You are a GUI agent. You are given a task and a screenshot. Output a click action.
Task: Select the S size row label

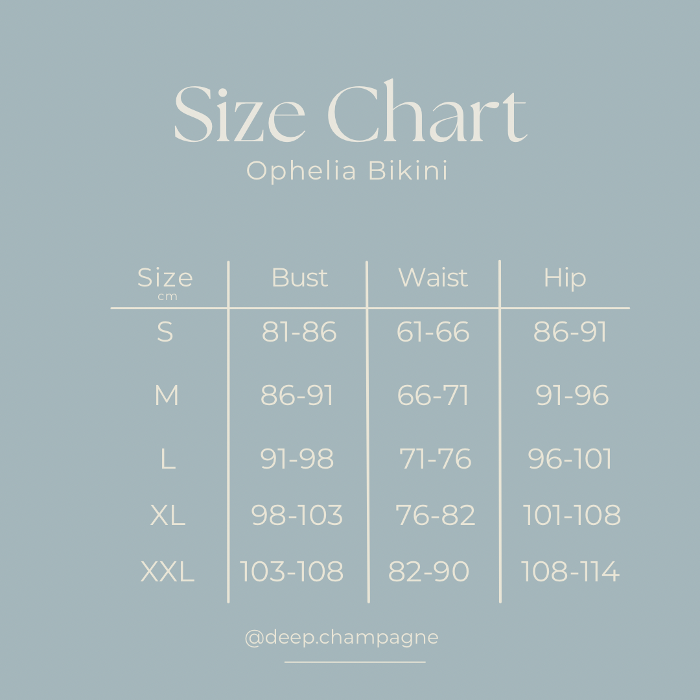click(x=165, y=332)
